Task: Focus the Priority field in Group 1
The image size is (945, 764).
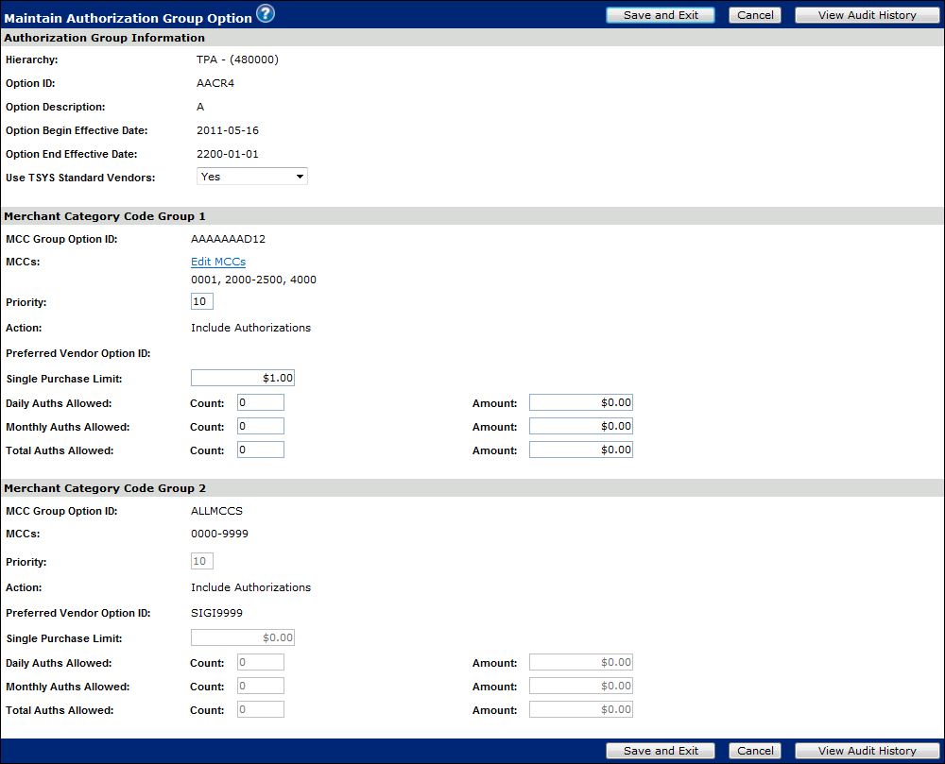Action: pyautogui.click(x=202, y=301)
